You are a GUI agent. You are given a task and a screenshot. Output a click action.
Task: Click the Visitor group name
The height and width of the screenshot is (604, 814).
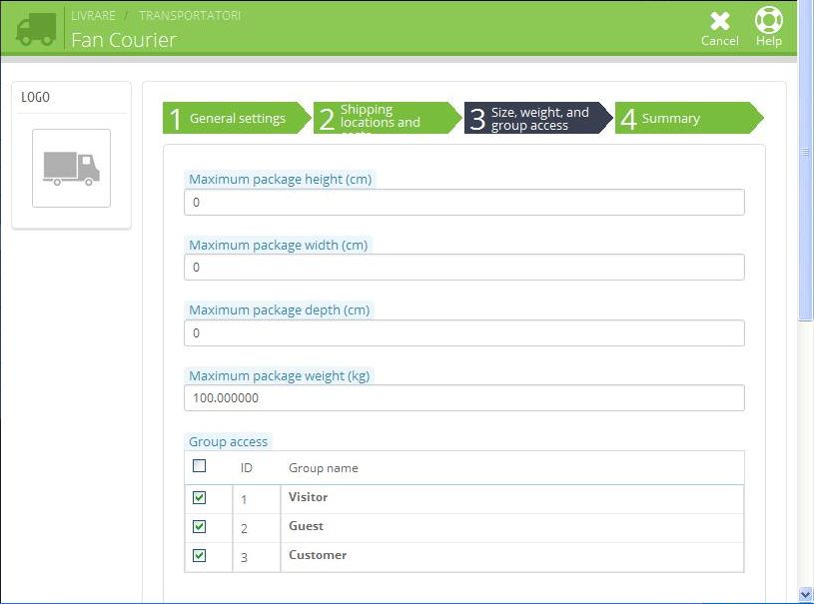[x=308, y=497]
